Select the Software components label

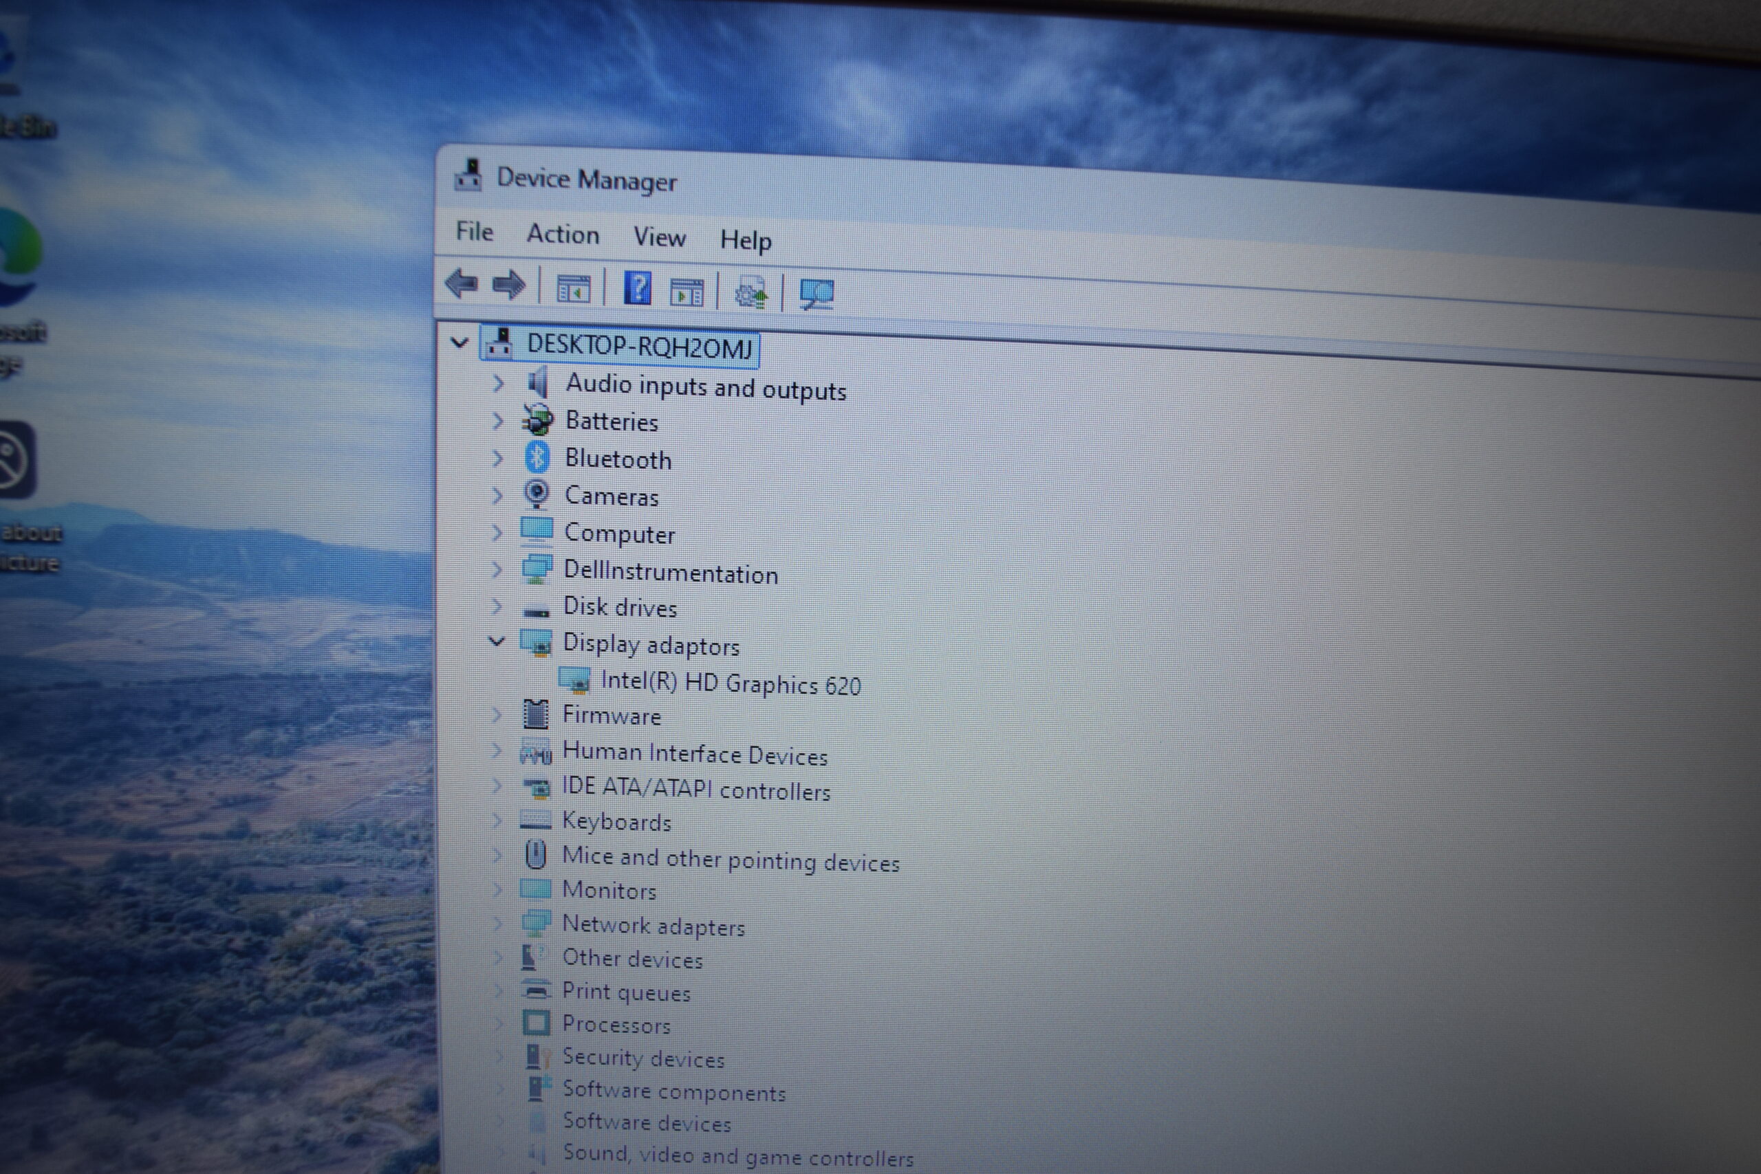(674, 1091)
